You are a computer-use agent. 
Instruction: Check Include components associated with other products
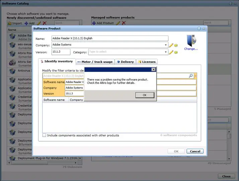(x=44, y=135)
